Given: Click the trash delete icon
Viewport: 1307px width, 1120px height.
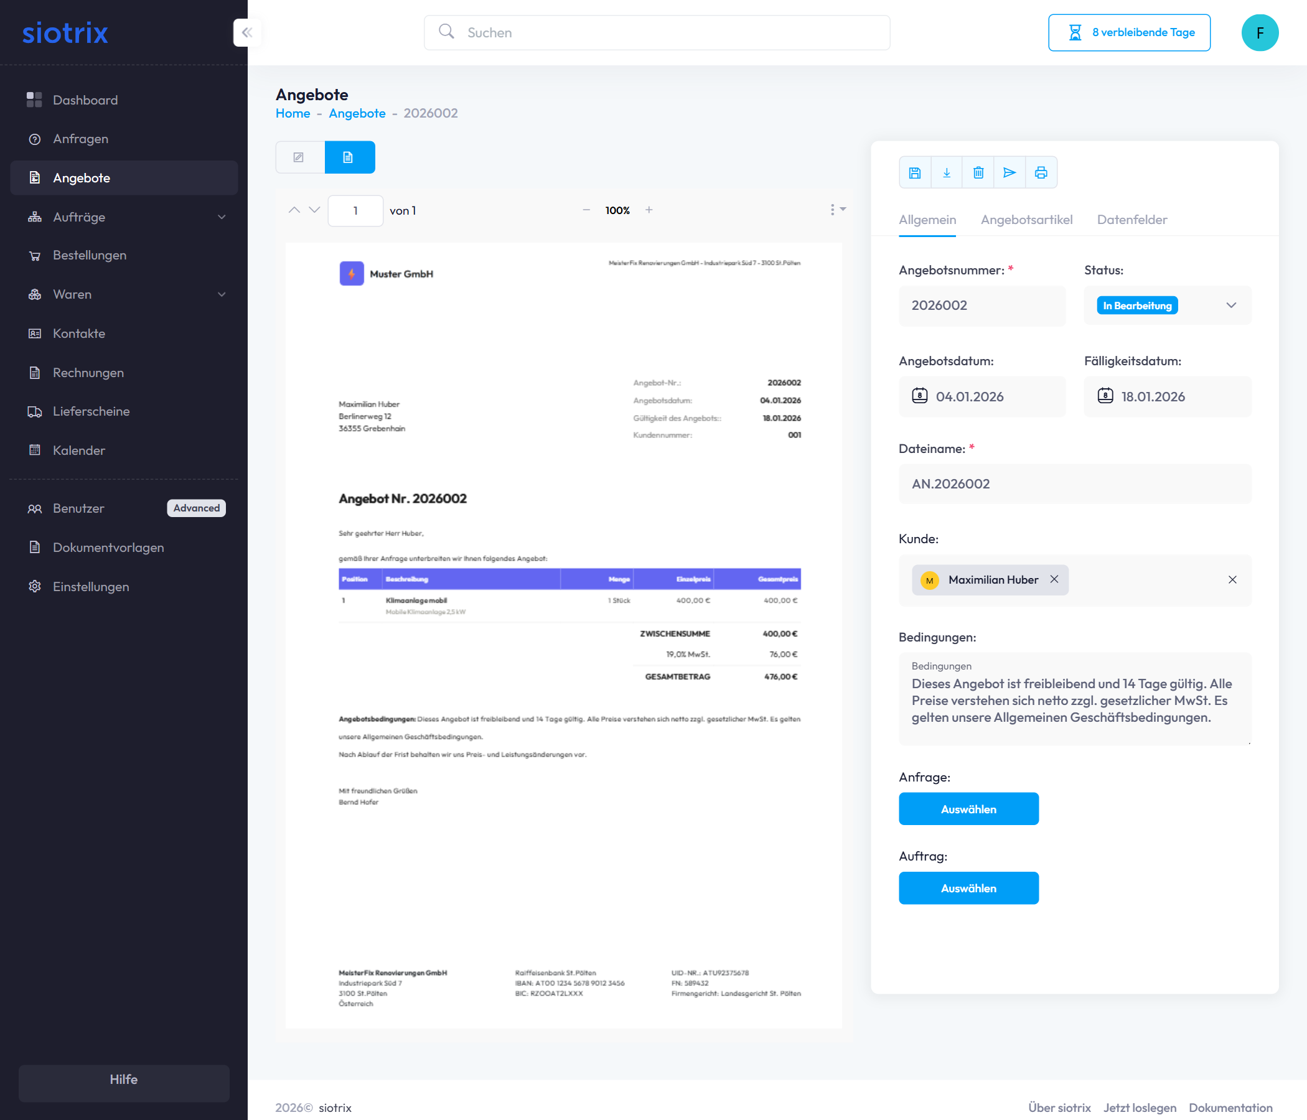Looking at the screenshot, I should tap(978, 172).
